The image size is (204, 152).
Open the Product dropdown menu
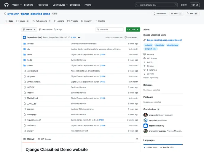pos(17,5)
